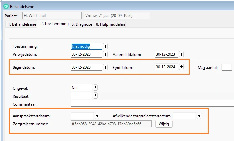Click into the Begindatum date field
Screen dimensions: 234x141
coord(86,67)
